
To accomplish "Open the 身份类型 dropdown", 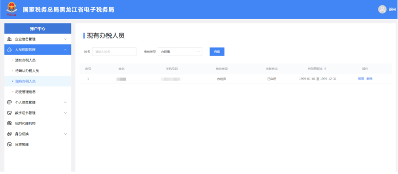I will point(180,52).
